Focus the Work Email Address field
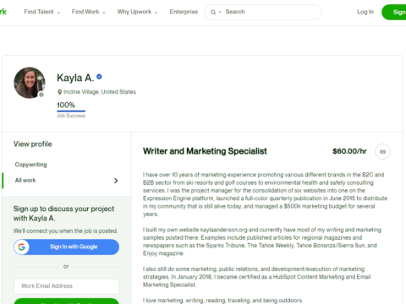Viewport: 406px width, 304px height. pyautogui.click(x=67, y=286)
